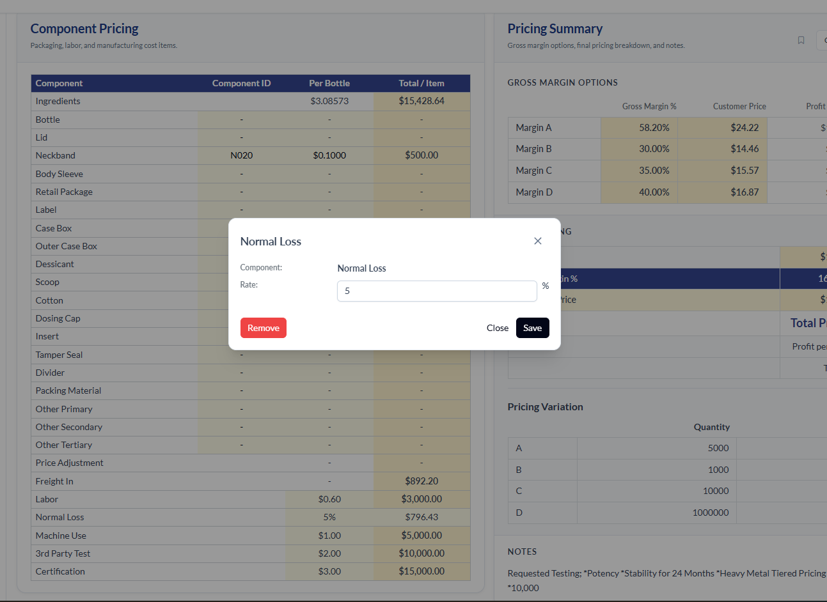Click the Price Adjustment row label
The image size is (827, 602).
coord(69,463)
